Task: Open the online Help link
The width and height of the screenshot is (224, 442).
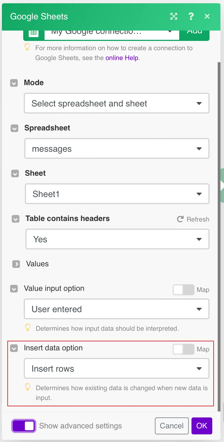Action: coord(122,58)
